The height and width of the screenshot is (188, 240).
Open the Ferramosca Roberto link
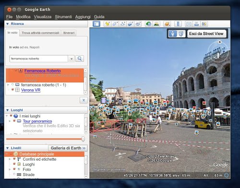tap(43, 71)
